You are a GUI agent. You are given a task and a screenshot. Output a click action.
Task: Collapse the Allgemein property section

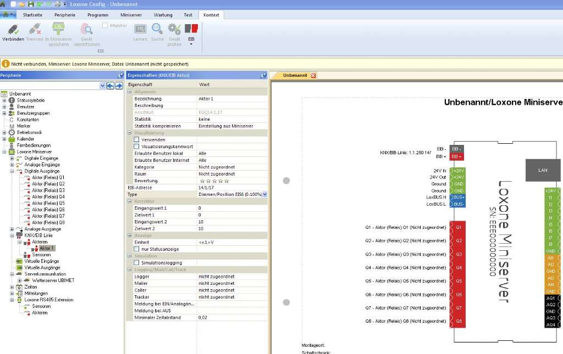(x=130, y=92)
